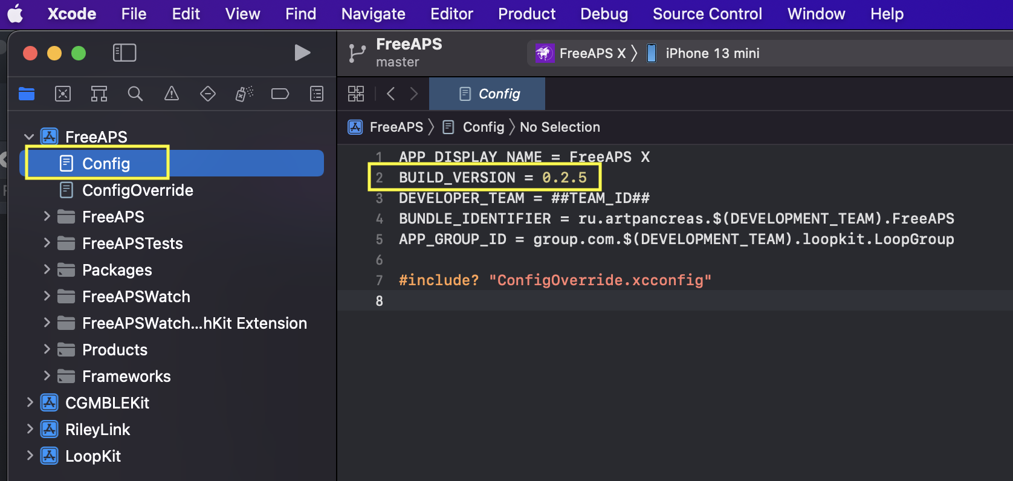The width and height of the screenshot is (1013, 481).
Task: Select the Products folder row
Action: tap(172, 349)
